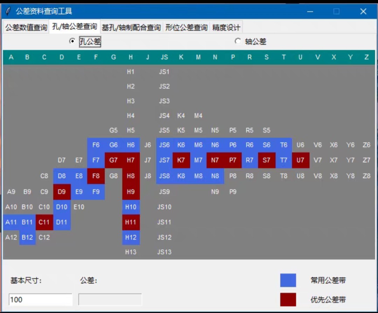
Task: Select tolerance zone A11
Action: [11, 222]
